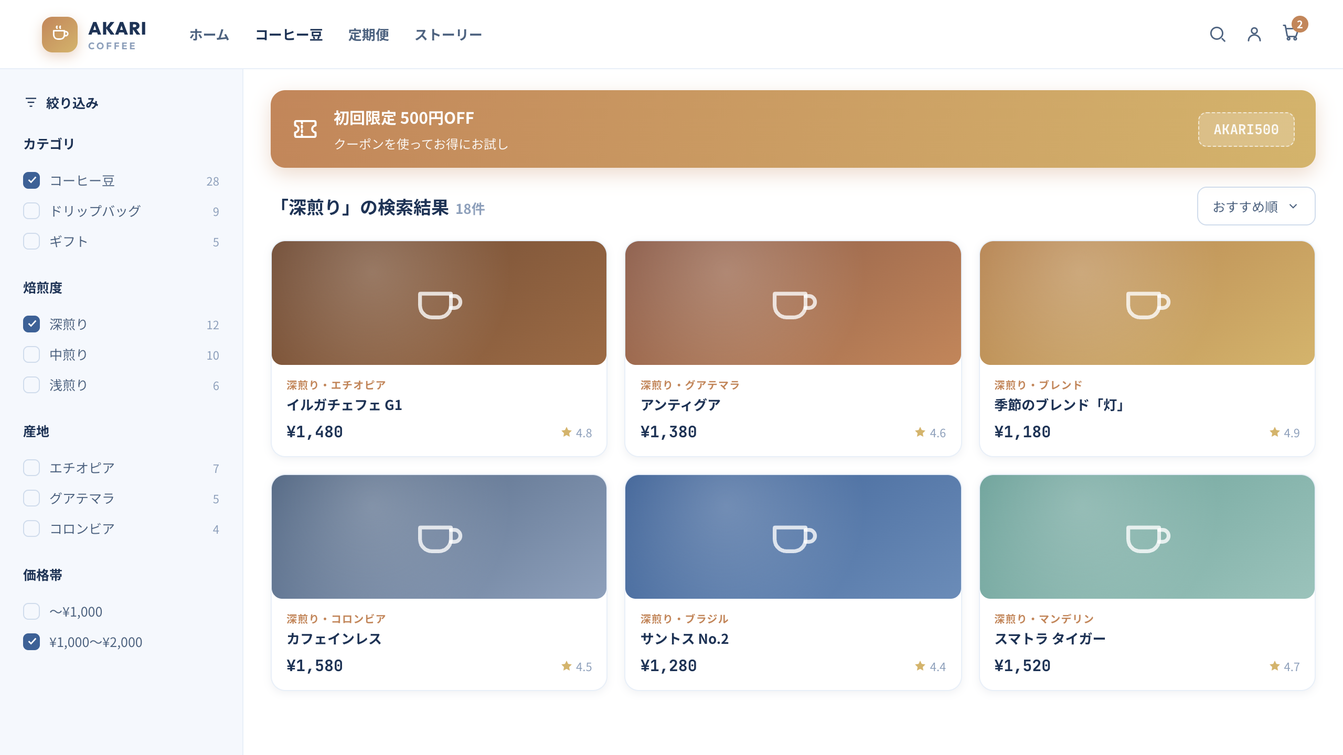Screen dimensions: 1343x755
Task: Check the 中煎り roast checkbox
Action: point(31,354)
